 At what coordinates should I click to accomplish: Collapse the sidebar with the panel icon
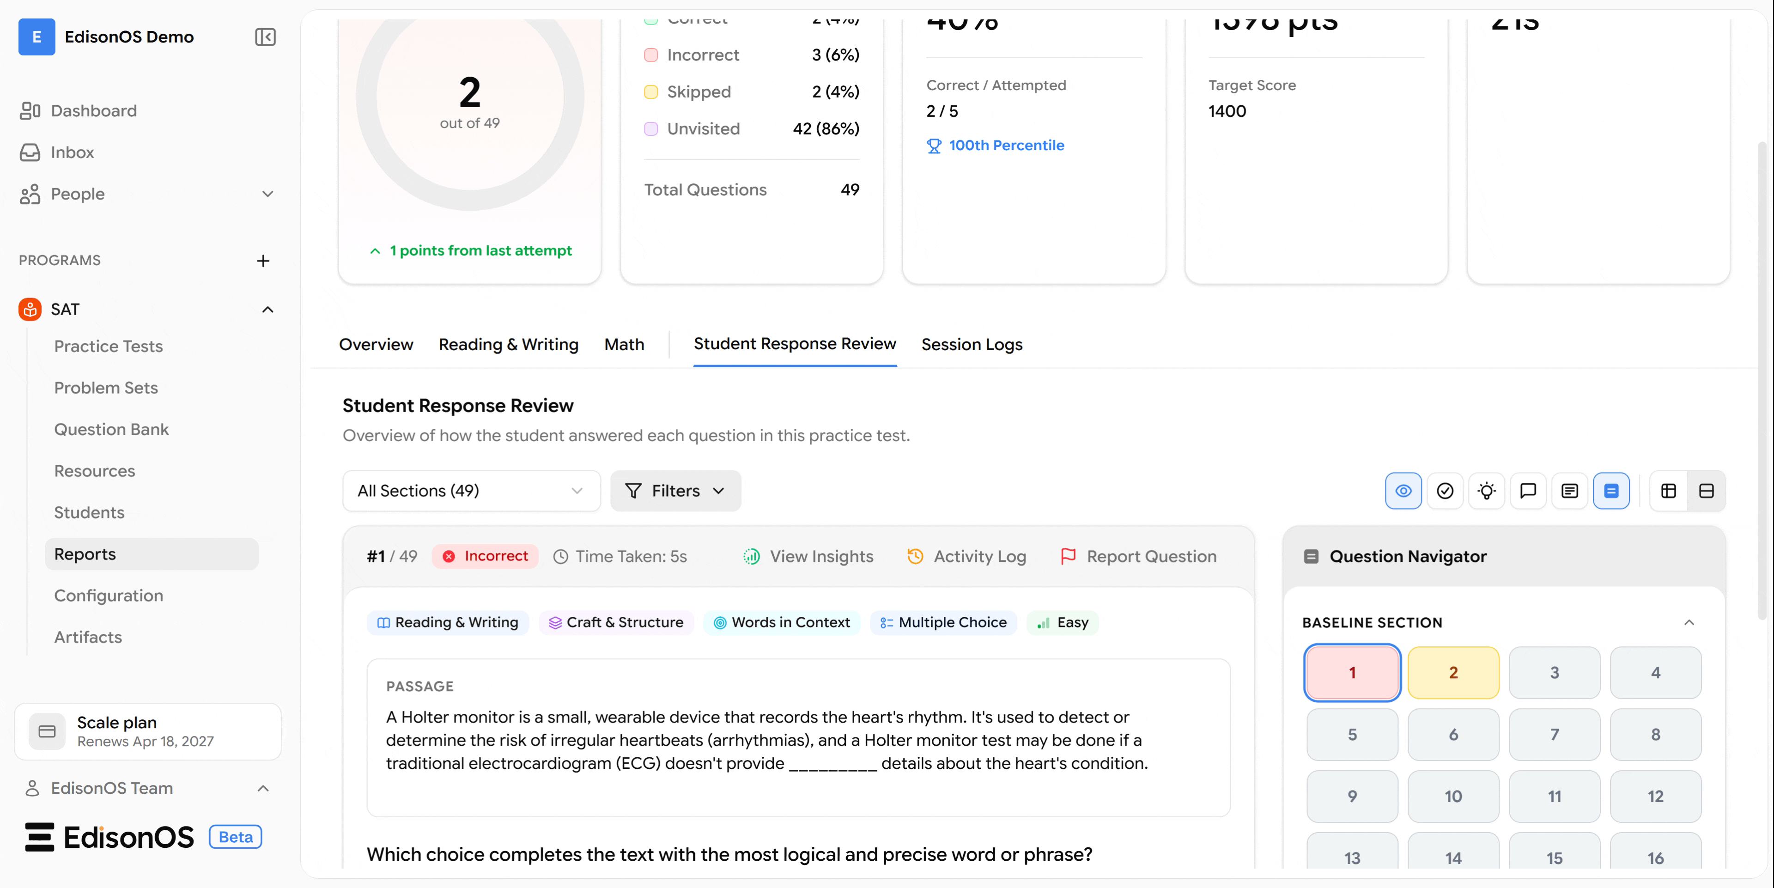click(265, 36)
